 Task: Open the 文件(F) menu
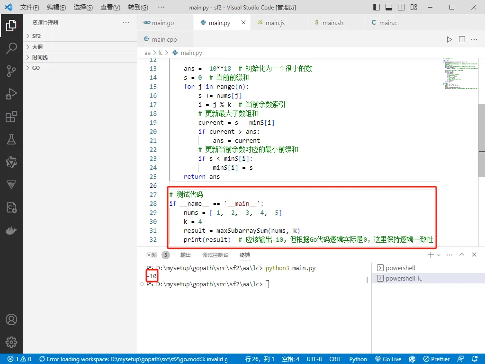pyautogui.click(x=30, y=7)
